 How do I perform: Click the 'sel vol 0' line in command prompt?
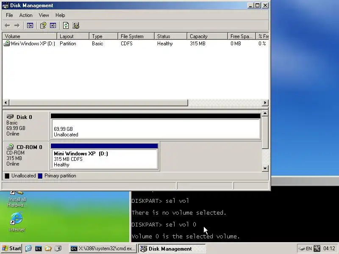pyautogui.click(x=164, y=224)
